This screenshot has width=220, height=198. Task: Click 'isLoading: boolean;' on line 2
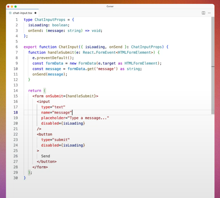click(49, 25)
